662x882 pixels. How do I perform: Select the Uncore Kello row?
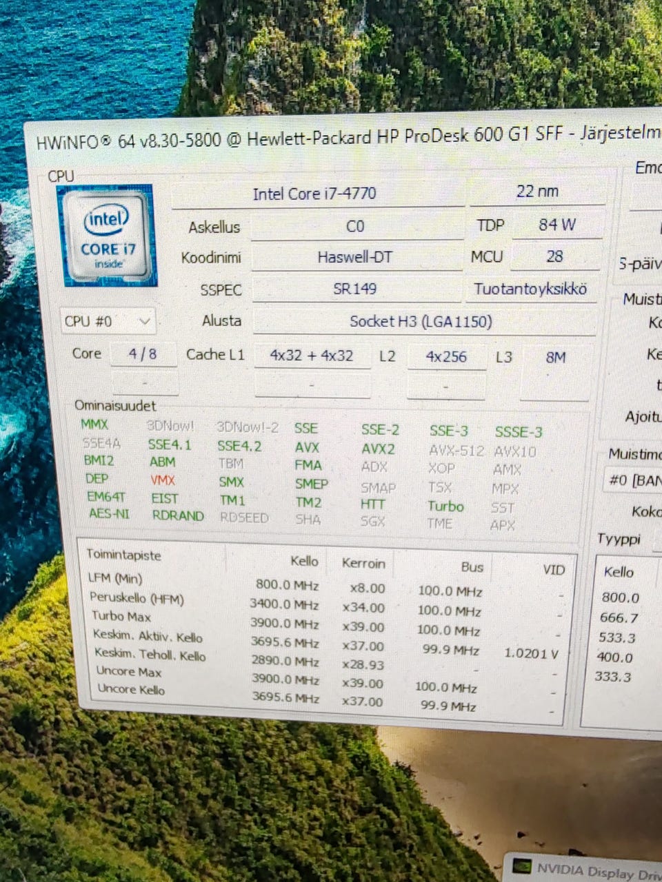tap(328, 698)
